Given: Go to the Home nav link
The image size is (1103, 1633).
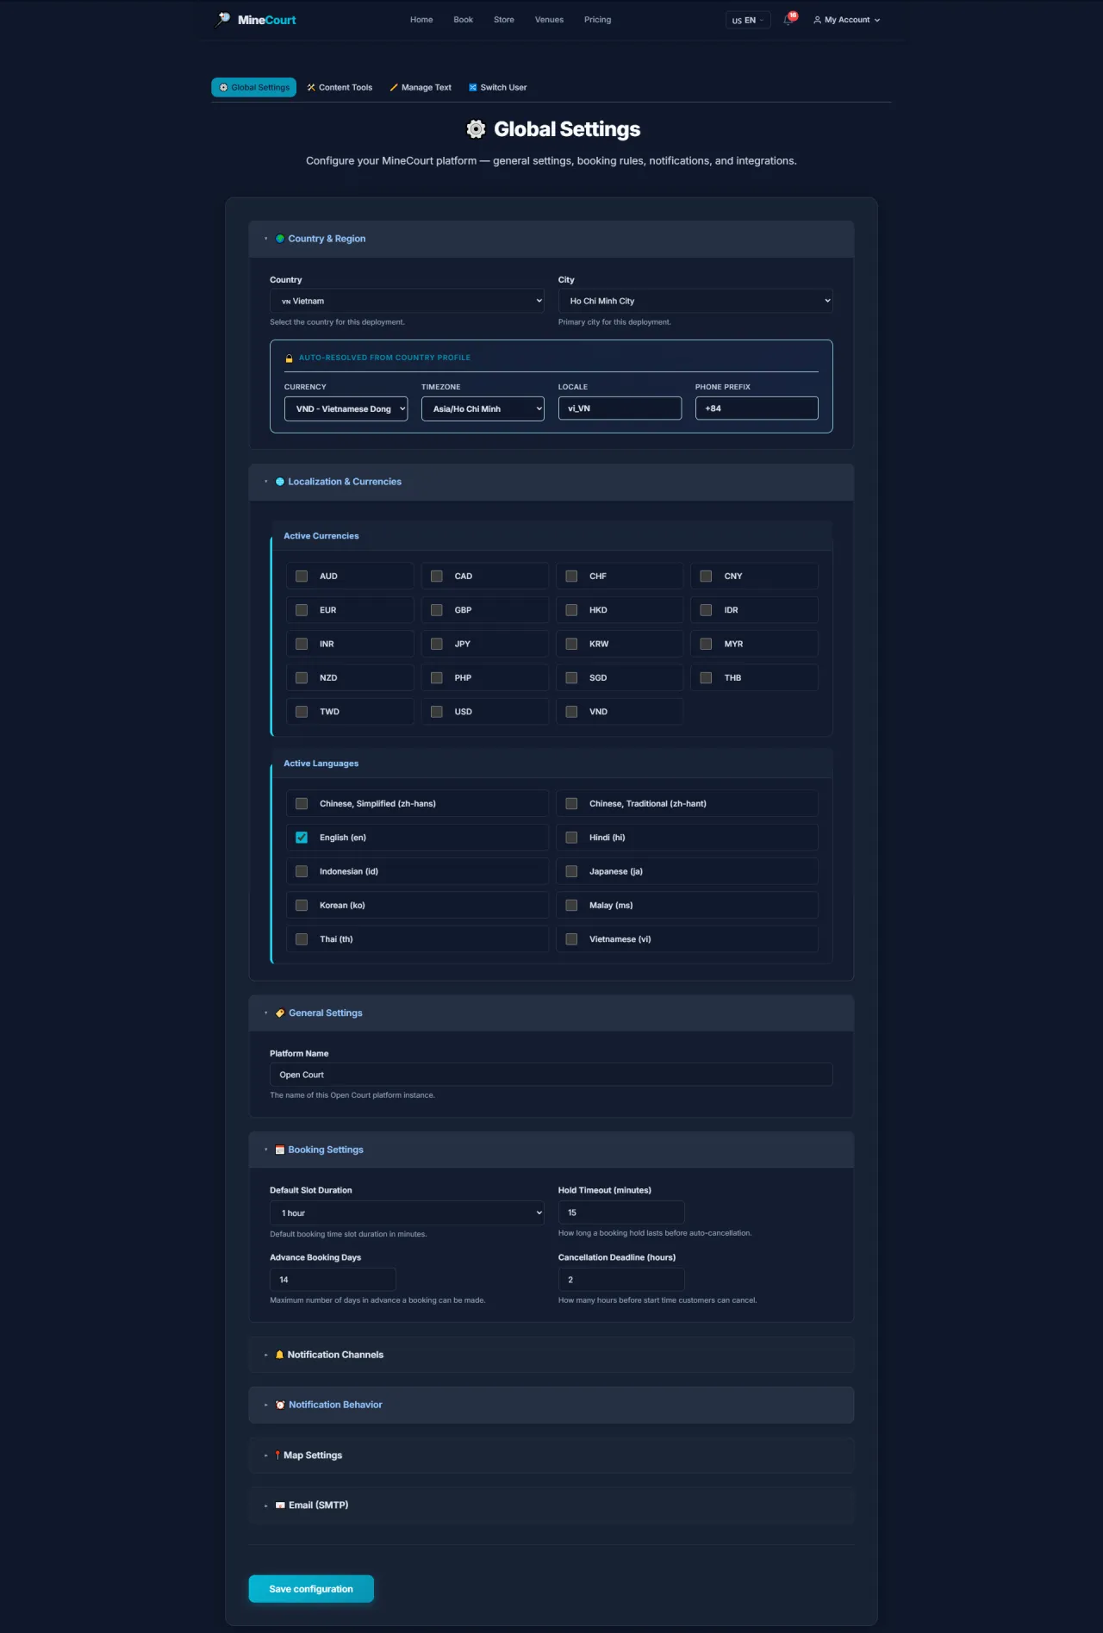Looking at the screenshot, I should [x=421, y=20].
